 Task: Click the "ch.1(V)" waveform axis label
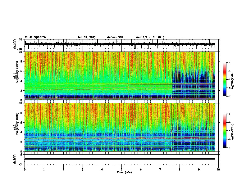click(x=15, y=44)
